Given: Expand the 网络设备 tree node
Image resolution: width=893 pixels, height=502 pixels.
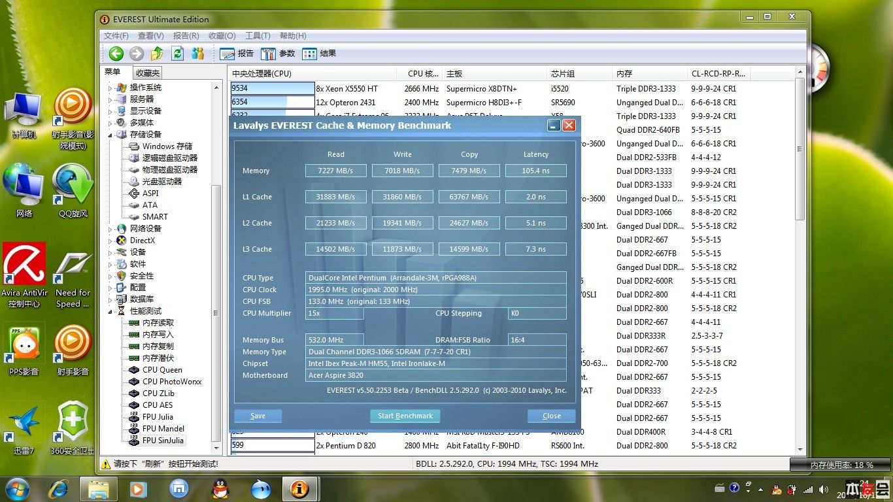Looking at the screenshot, I should [x=110, y=228].
